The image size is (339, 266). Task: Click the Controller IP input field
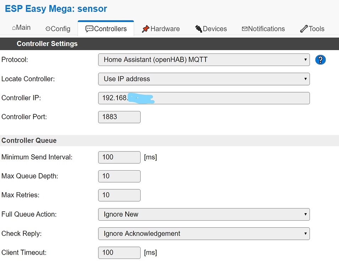[204, 98]
